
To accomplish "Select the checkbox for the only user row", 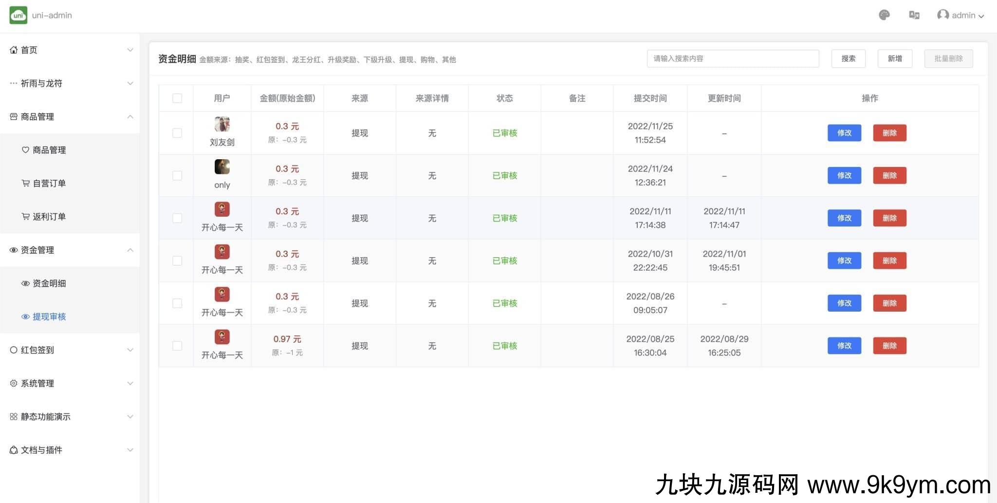I will (177, 175).
